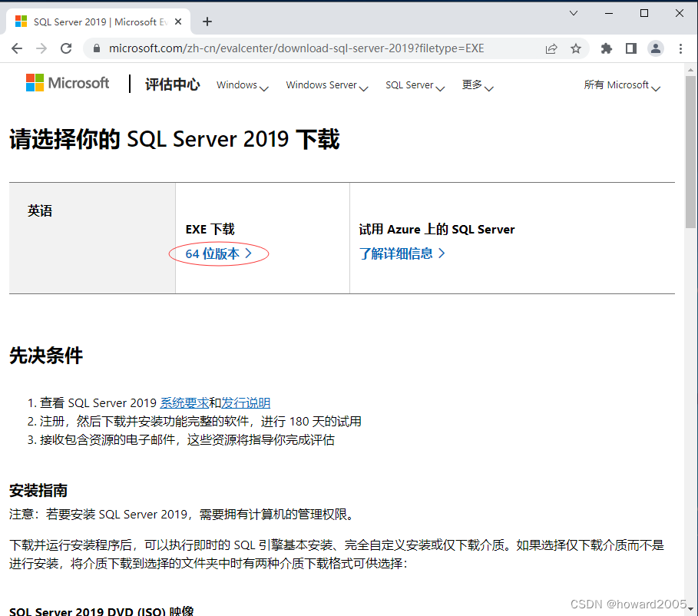Click the Microsoft logo
The width and height of the screenshot is (698, 616).
click(68, 83)
